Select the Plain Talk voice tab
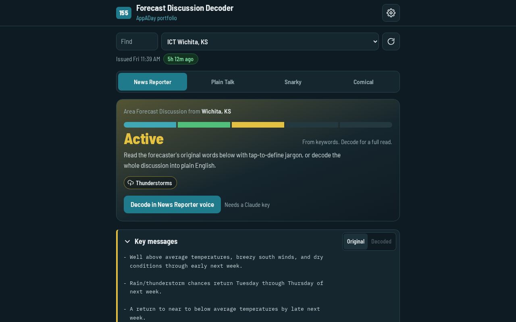Screen dimensions: 516x322 coord(223,82)
